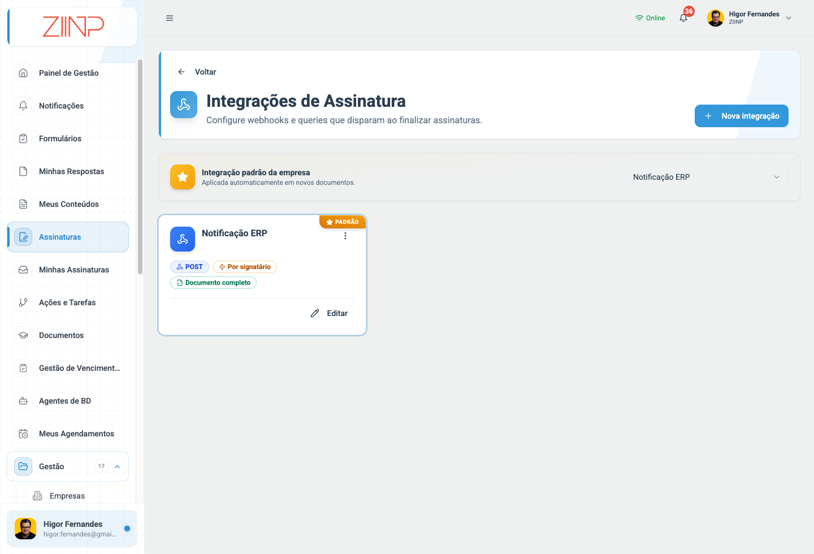The width and height of the screenshot is (814, 554).
Task: Open Minhas Respostas in sidebar
Action: 68,171
